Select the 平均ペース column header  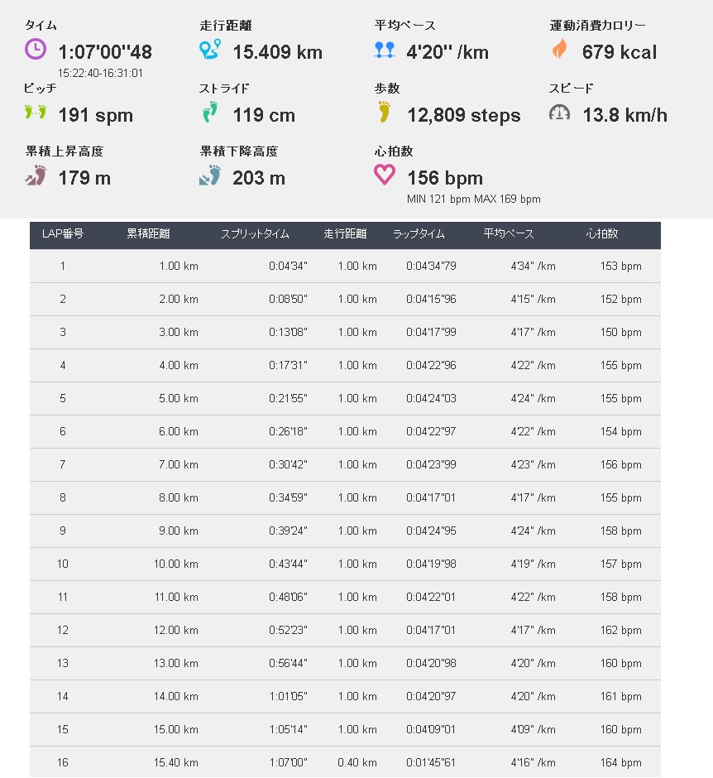[509, 233]
